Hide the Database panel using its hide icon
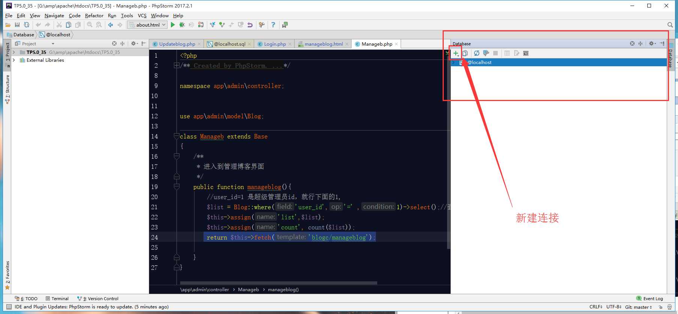 662,43
